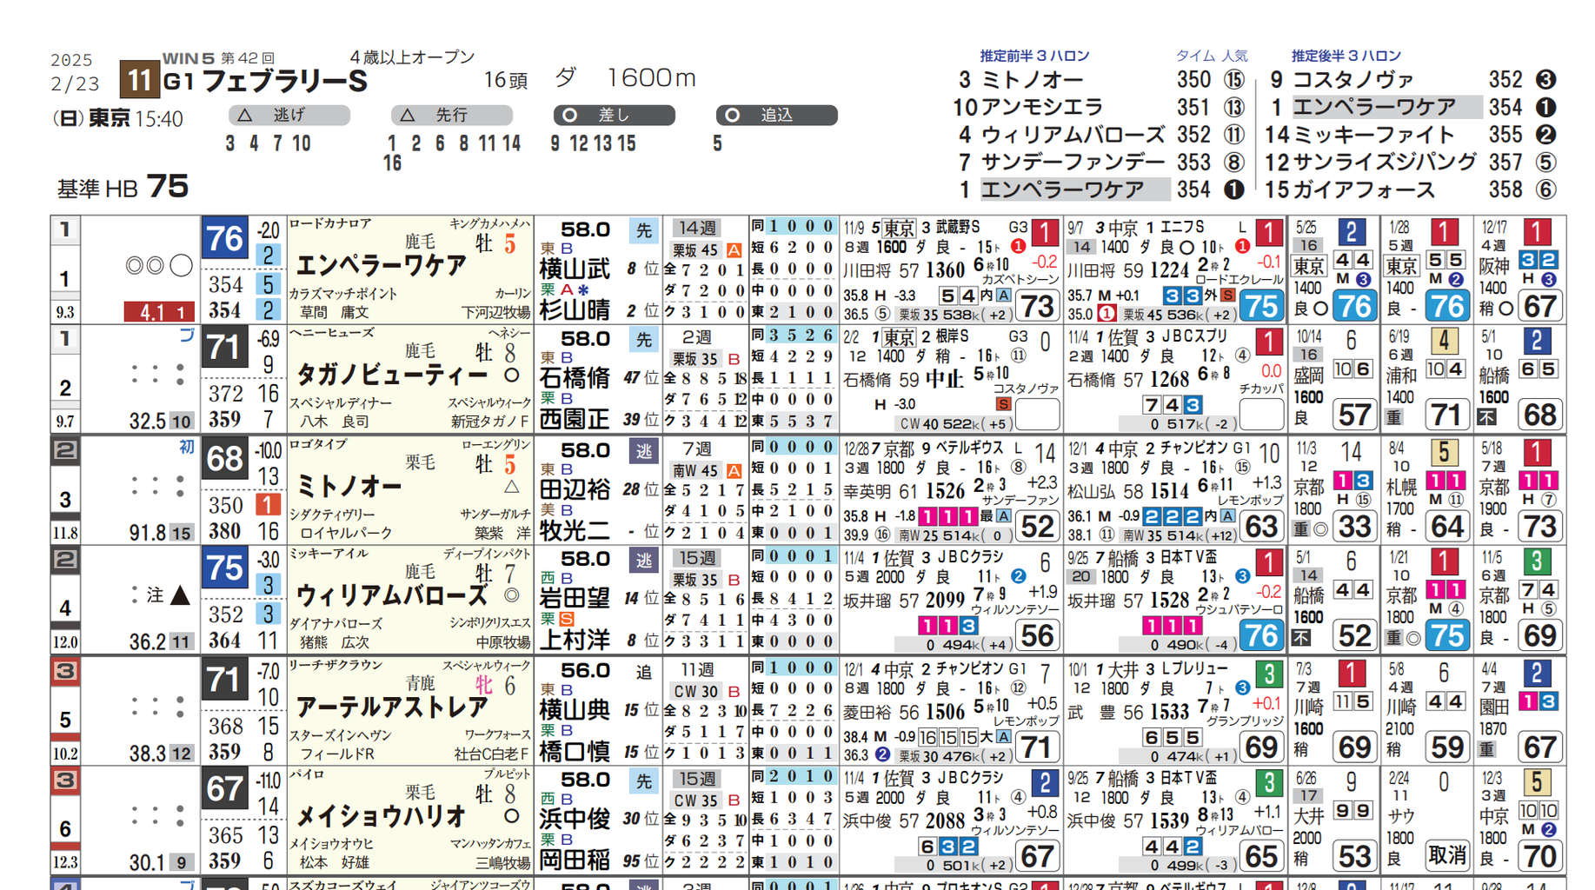Click jockey name 田辺裕
The height and width of the screenshot is (890, 1595).
pos(575,490)
